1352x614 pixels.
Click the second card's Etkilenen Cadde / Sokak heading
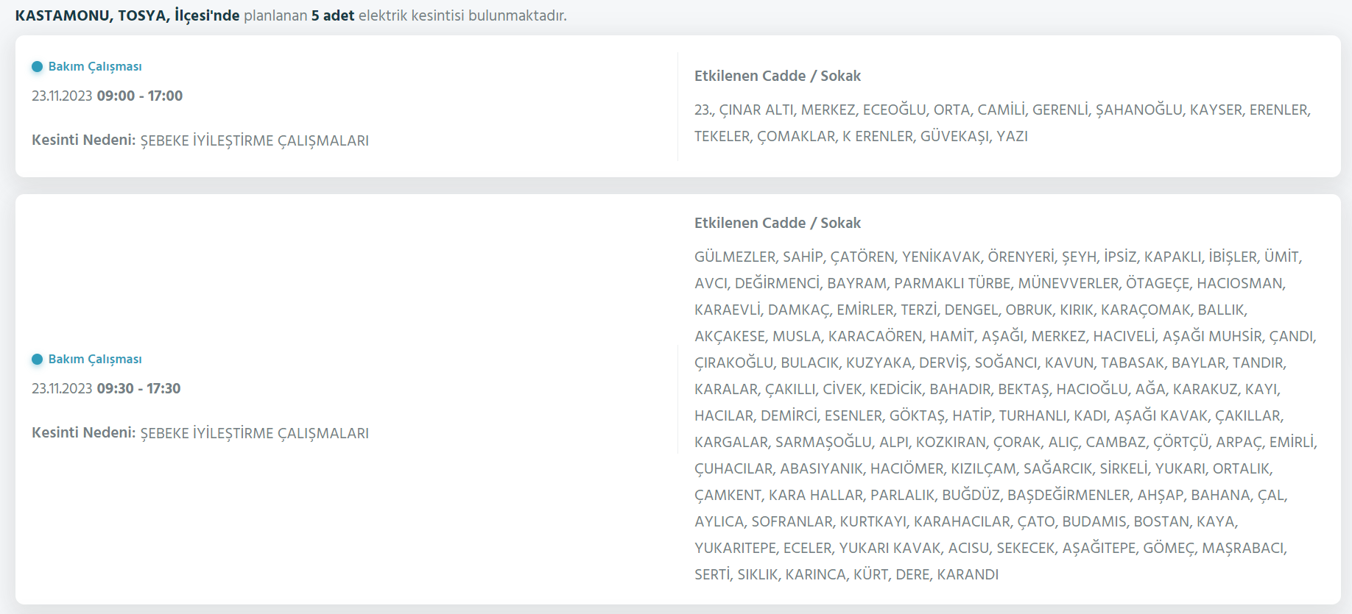click(x=778, y=223)
